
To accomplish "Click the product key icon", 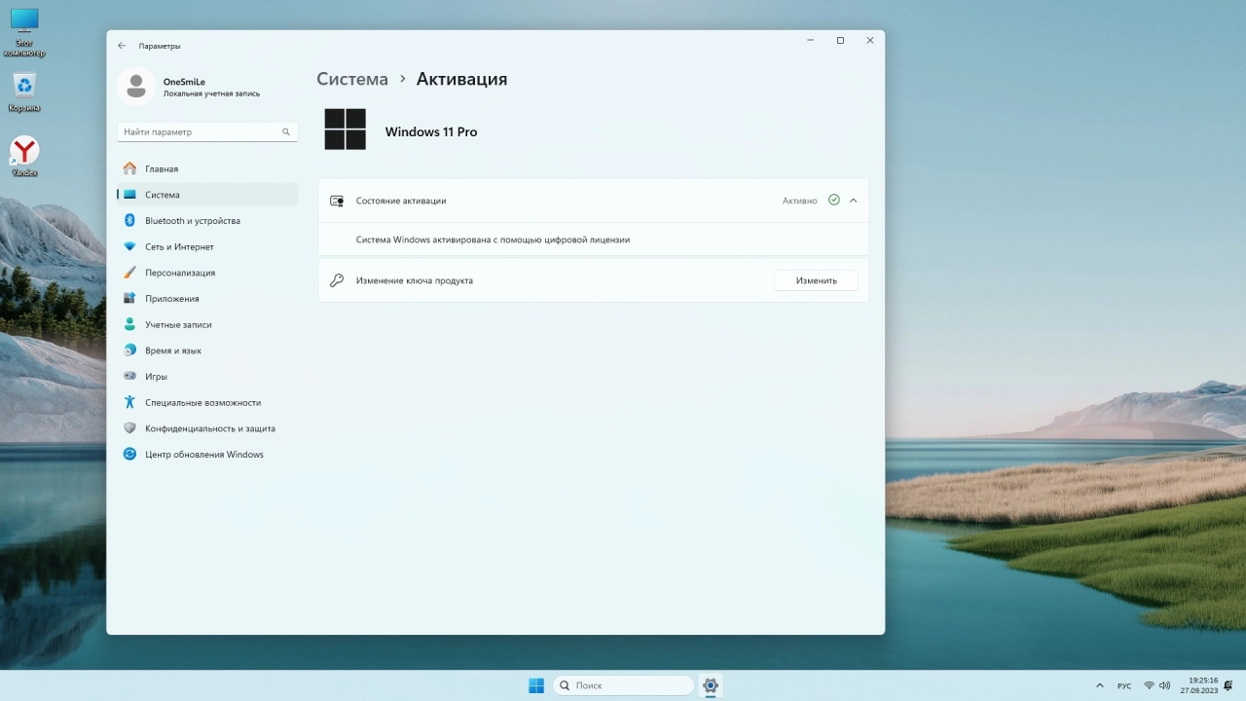I will tap(337, 280).
